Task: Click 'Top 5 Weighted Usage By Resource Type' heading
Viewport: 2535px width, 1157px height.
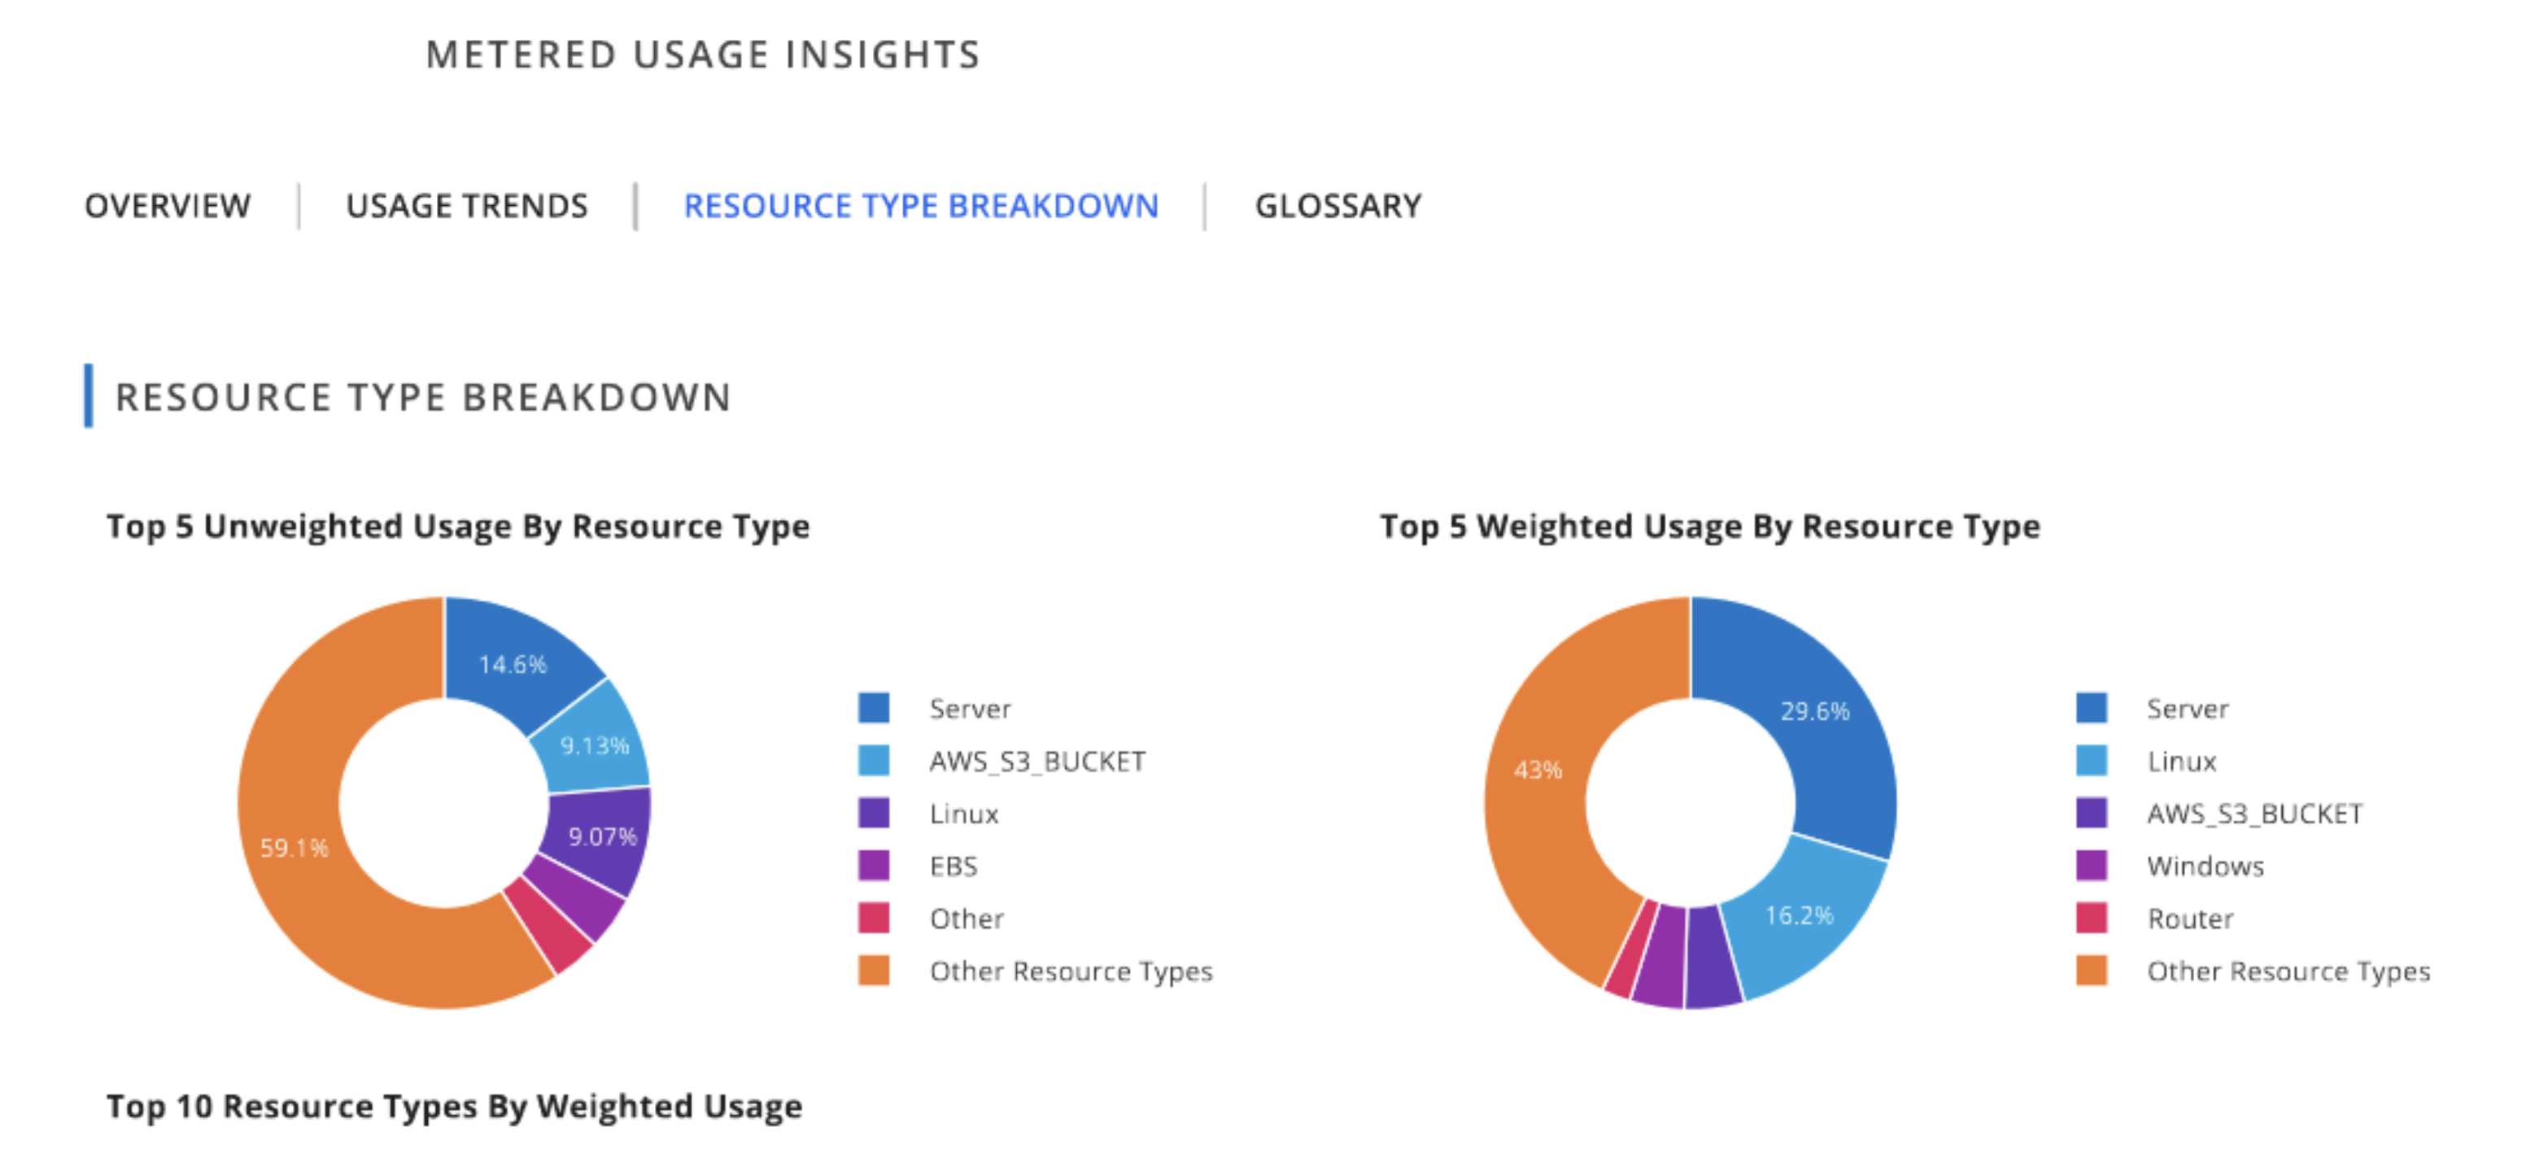Action: pyautogui.click(x=1709, y=526)
